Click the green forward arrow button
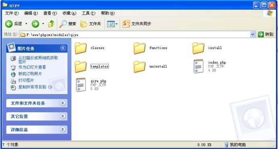 [x=35, y=24]
